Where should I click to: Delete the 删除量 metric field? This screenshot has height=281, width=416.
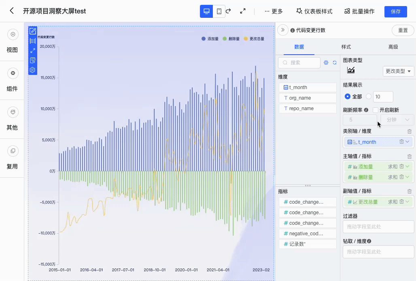tap(401, 177)
